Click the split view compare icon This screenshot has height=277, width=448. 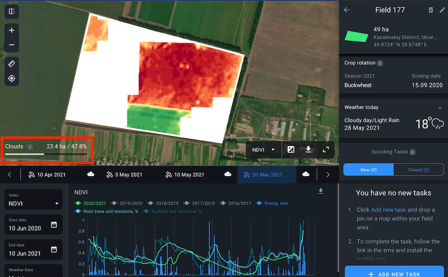[12, 12]
